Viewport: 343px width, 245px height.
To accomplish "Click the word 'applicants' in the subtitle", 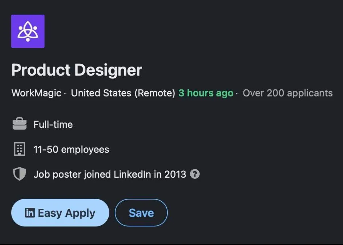I will tap(310, 93).
